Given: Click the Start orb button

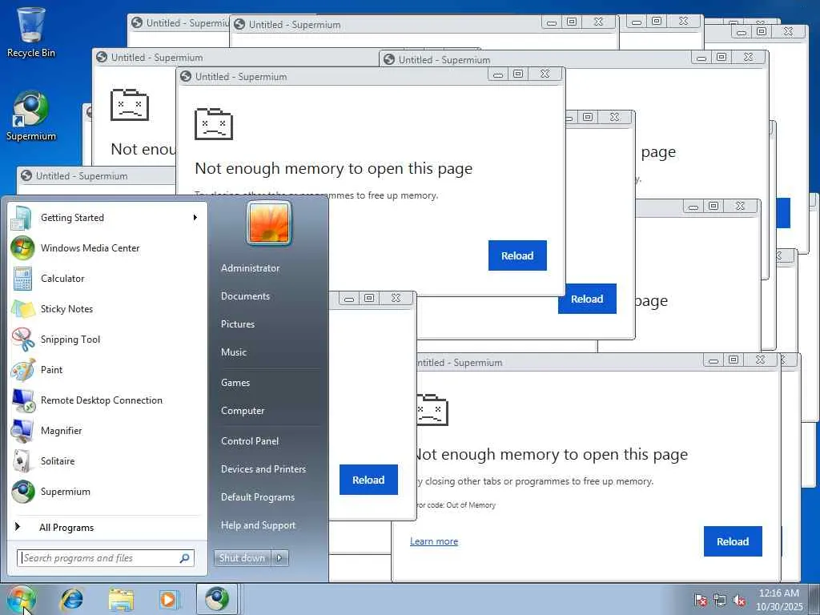Looking at the screenshot, I should tap(21, 599).
